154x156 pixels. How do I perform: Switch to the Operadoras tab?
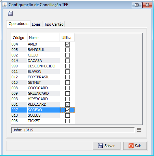point(18,24)
